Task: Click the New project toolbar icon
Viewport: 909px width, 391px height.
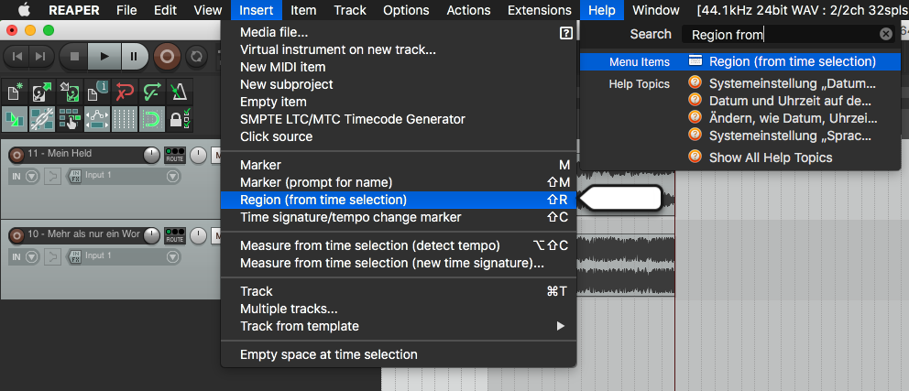Action: click(14, 92)
